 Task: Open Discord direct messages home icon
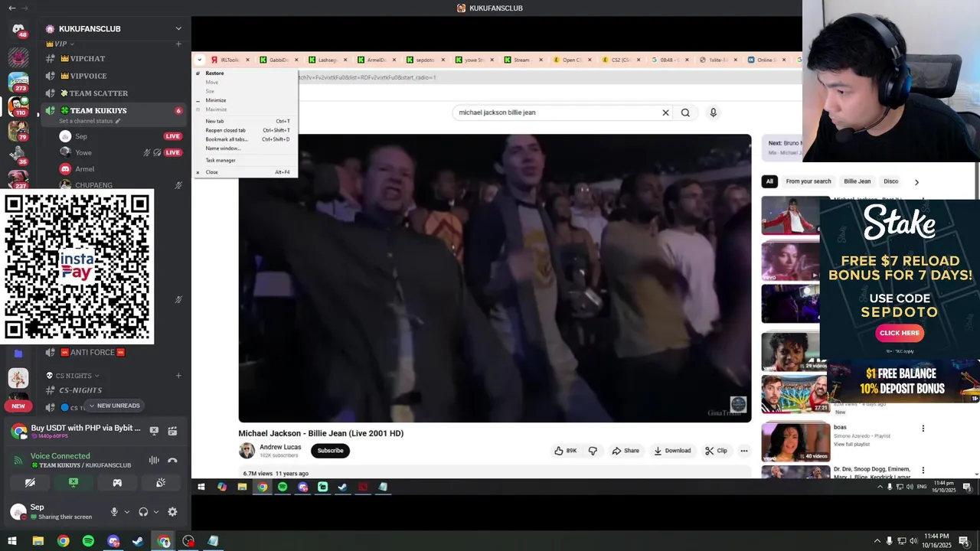[x=18, y=29]
